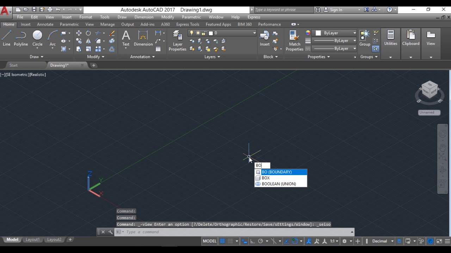
Task: Click the Group tool icon
Action: point(365,38)
